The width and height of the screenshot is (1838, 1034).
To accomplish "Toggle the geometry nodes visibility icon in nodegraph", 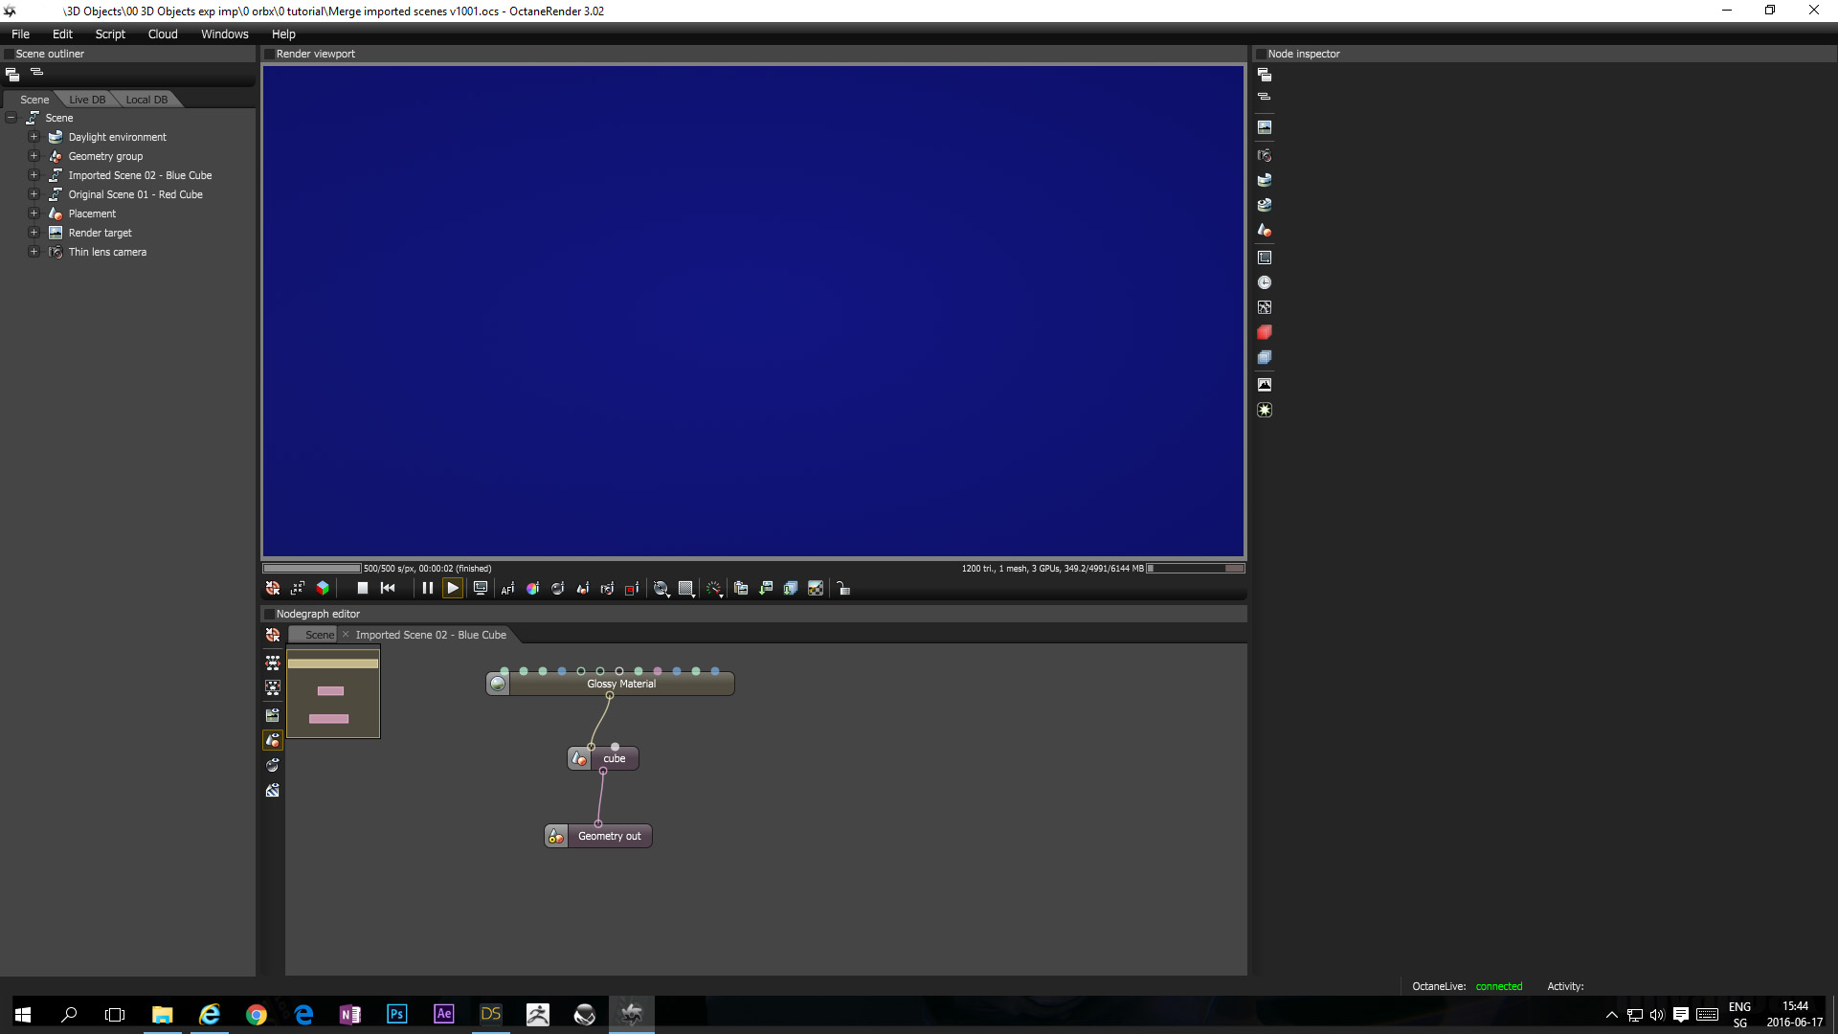I will click(x=273, y=740).
